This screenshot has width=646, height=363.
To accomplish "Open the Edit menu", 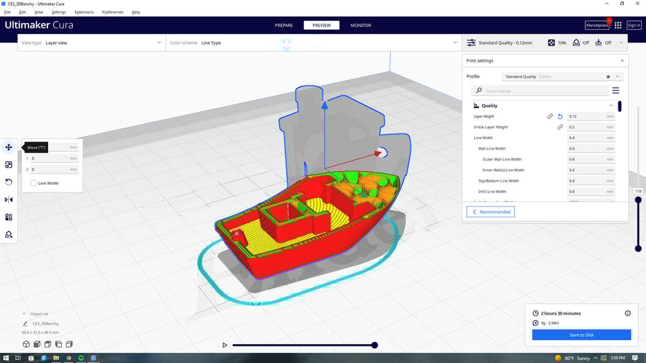I will 23,12.
